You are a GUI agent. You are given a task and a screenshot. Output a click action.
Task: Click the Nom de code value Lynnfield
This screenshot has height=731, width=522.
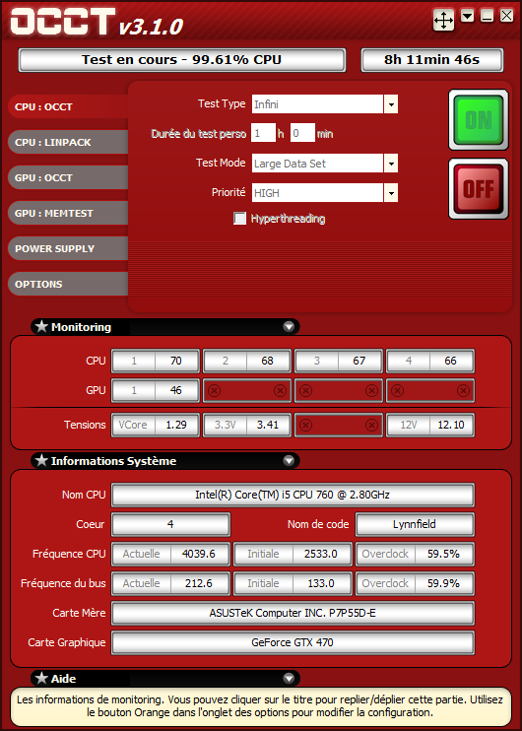(x=415, y=524)
